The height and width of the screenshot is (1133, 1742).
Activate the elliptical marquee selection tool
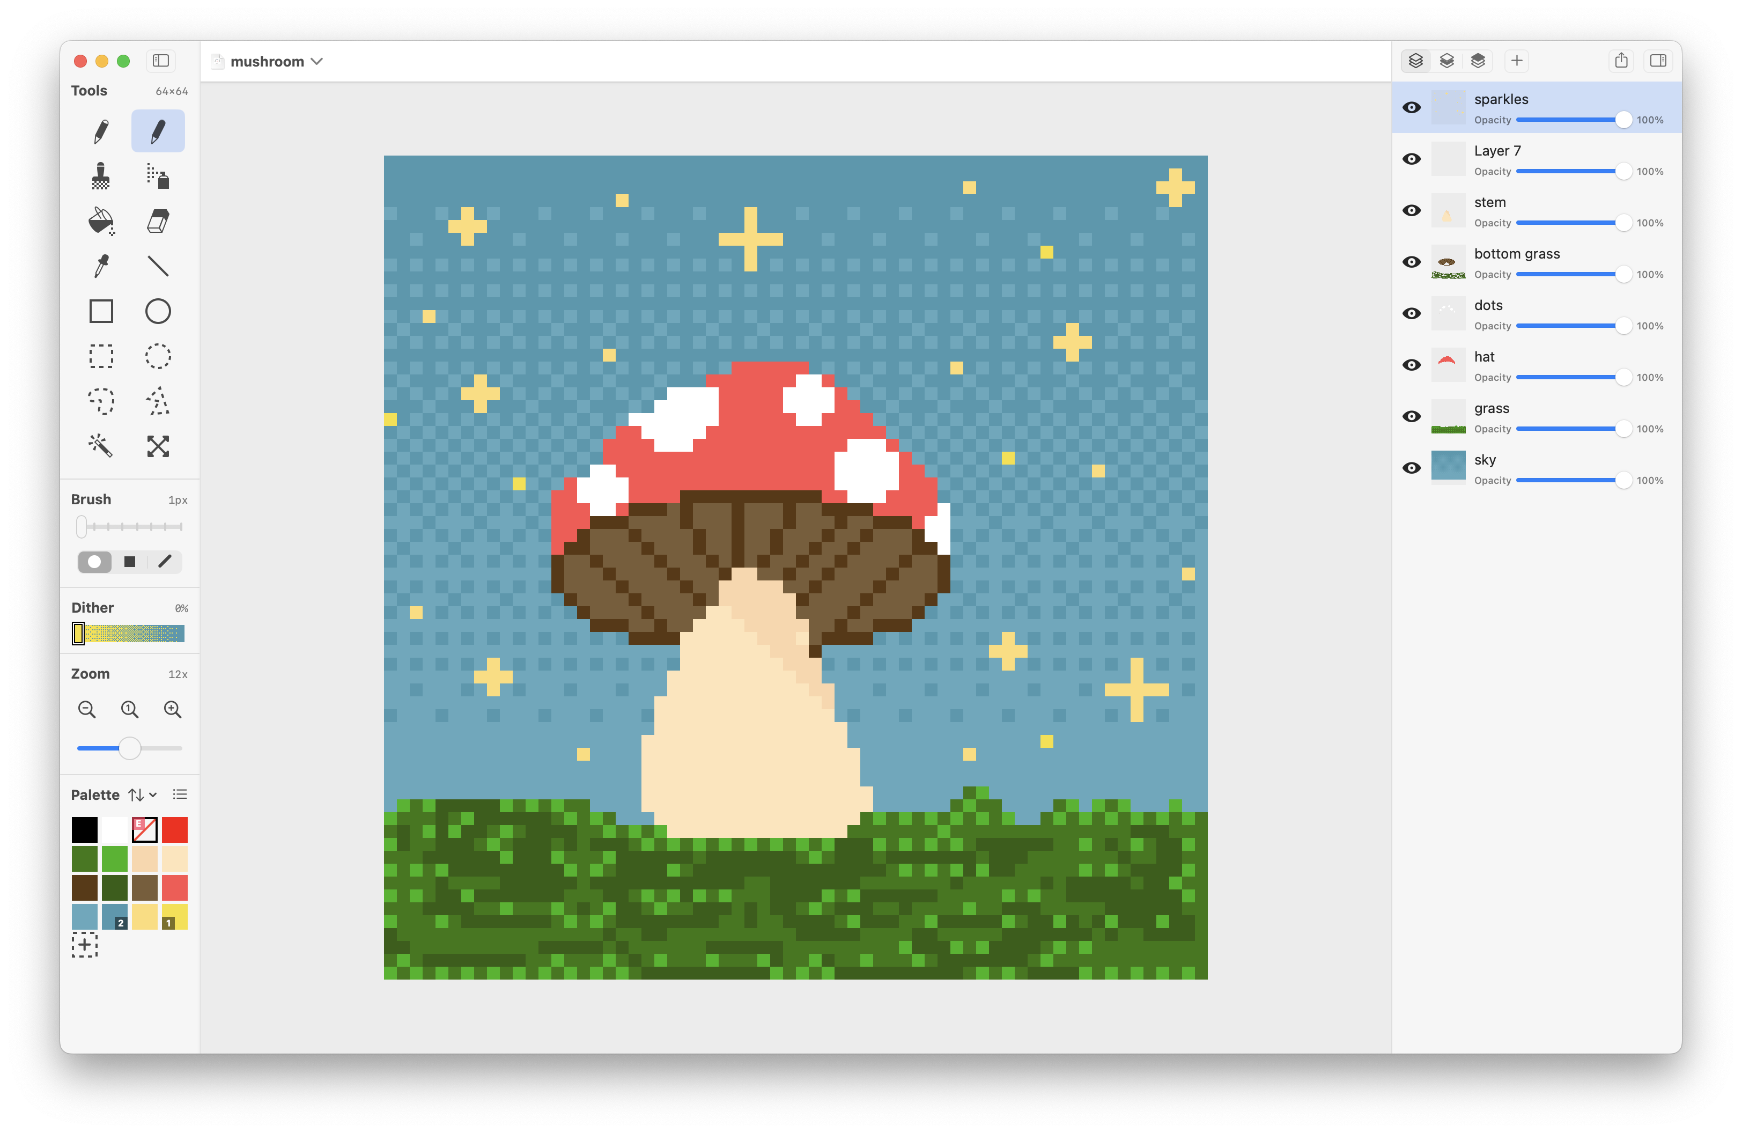click(x=158, y=356)
